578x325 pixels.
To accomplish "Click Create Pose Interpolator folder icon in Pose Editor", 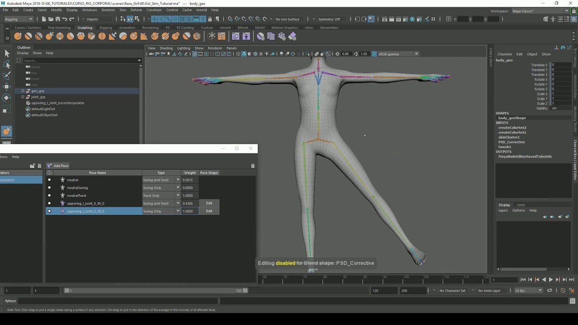I will click(33, 166).
